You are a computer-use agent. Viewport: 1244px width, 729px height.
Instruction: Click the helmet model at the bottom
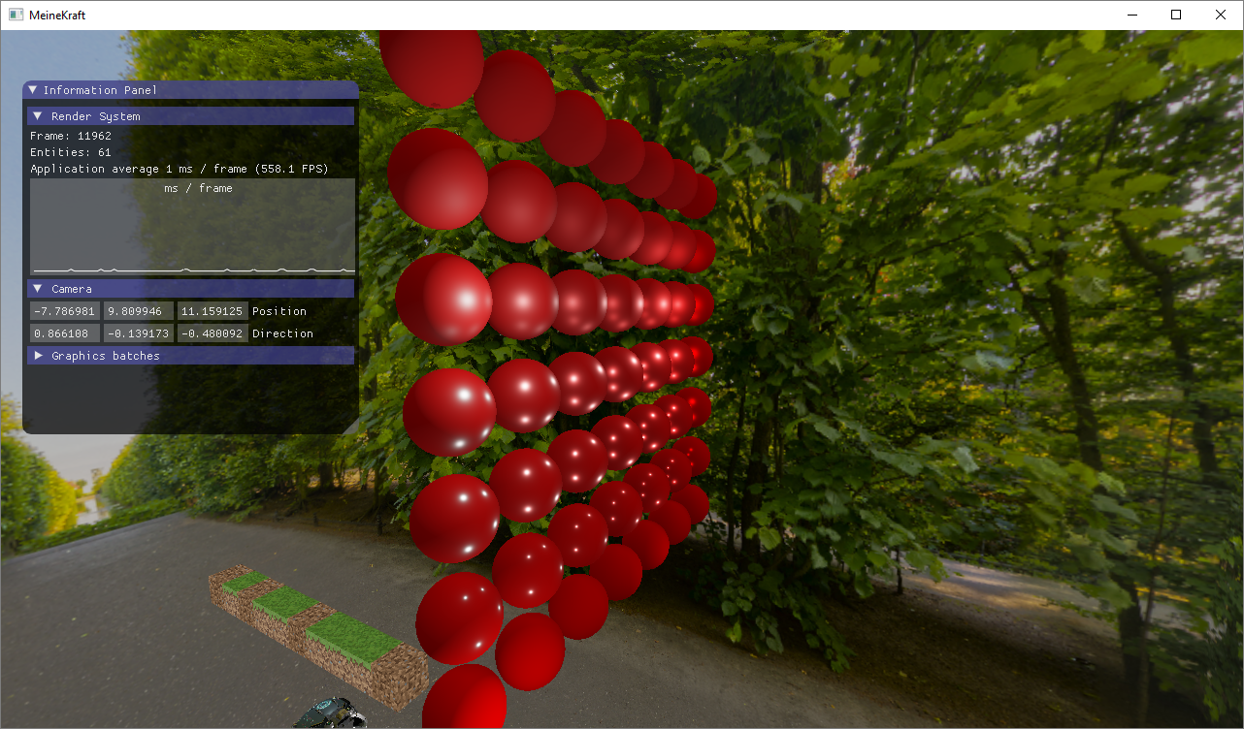pos(331,713)
